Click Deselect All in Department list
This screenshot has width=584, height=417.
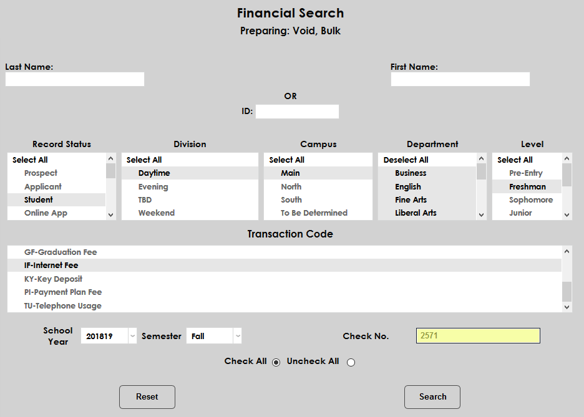coord(427,160)
